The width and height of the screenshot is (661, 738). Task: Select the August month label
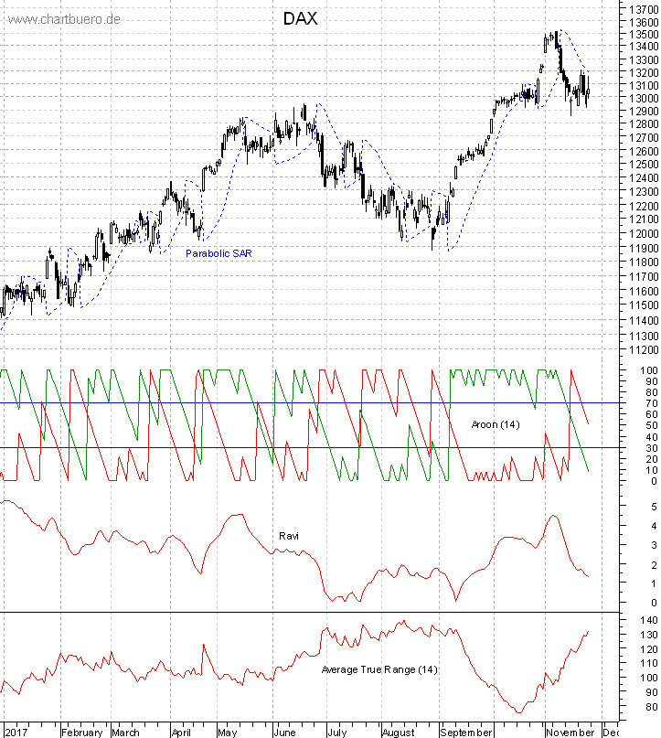click(x=398, y=733)
